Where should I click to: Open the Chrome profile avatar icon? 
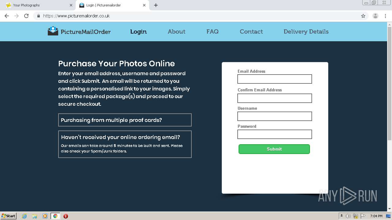coord(375,16)
